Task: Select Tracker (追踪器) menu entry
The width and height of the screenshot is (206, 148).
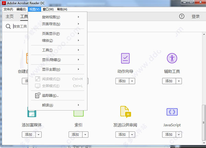Action: pyautogui.click(x=58, y=95)
